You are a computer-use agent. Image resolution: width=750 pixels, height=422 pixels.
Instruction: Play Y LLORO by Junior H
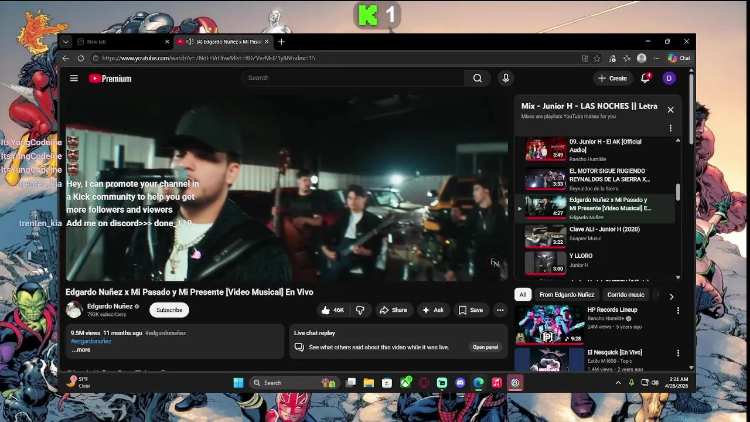[x=596, y=264]
